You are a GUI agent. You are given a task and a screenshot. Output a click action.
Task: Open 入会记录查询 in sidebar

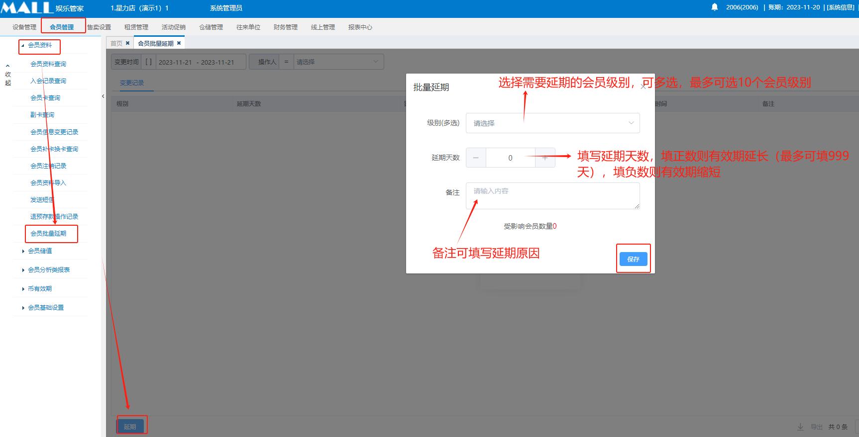(x=48, y=81)
